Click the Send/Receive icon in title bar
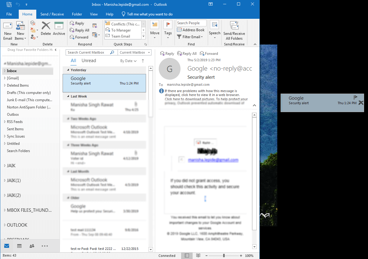This screenshot has height=259, width=368. tap(9, 5)
